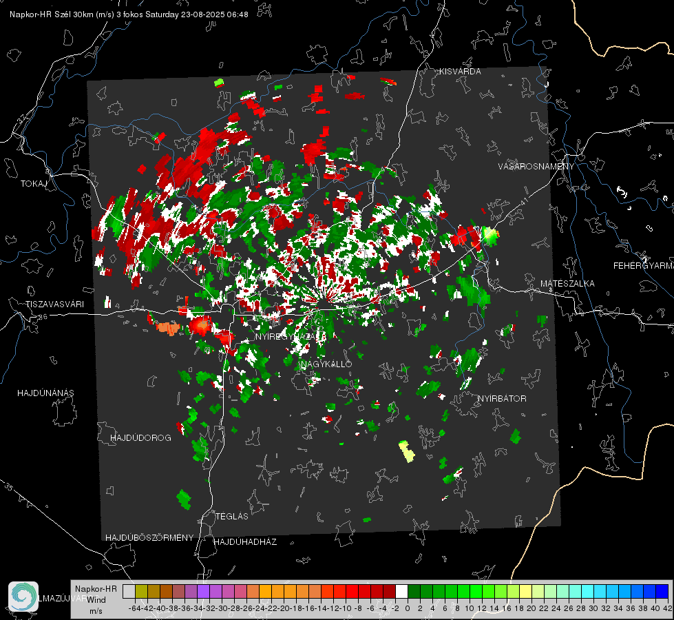Click the 42 legend value

click(x=668, y=609)
